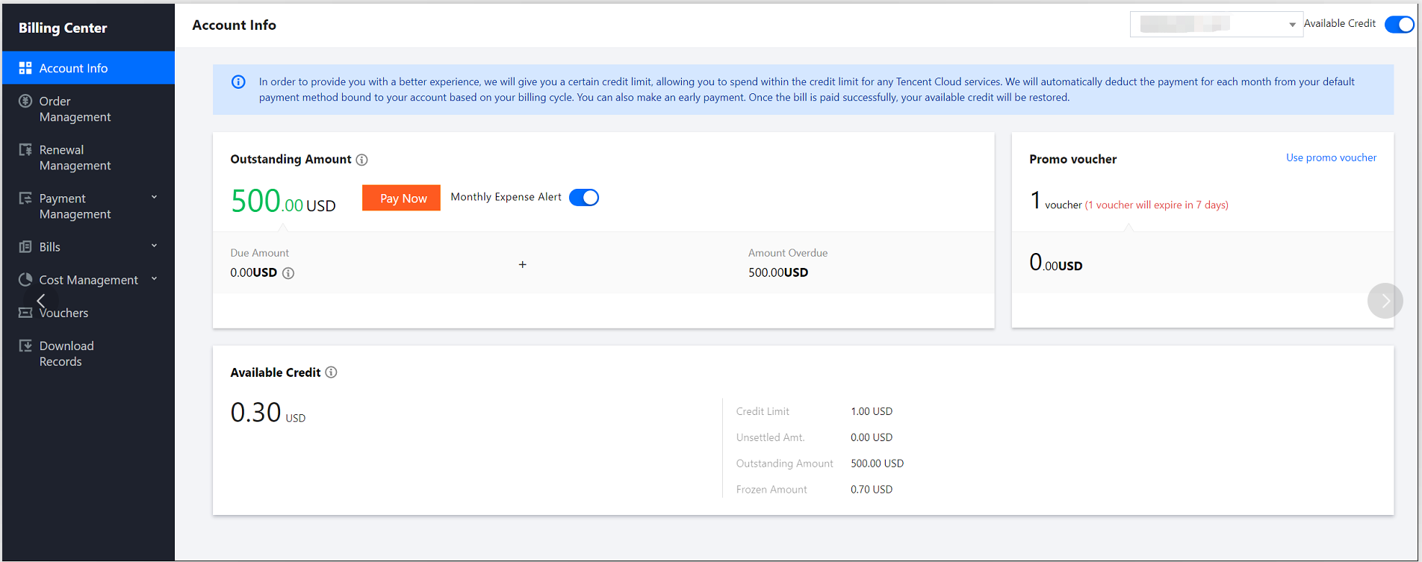Image resolution: width=1422 pixels, height=562 pixels.
Task: Expand the Cost Management submenu chevron
Action: [155, 278]
